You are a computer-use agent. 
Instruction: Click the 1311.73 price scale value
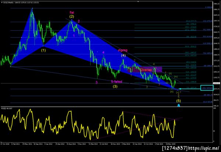coord(217,66)
